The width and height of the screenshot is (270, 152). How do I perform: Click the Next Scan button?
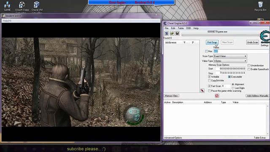point(227,42)
